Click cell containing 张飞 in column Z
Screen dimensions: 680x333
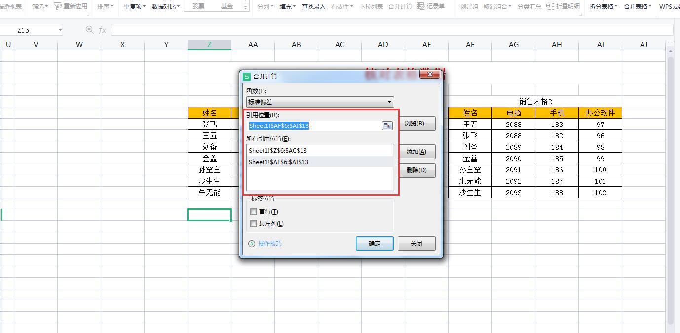[209, 124]
